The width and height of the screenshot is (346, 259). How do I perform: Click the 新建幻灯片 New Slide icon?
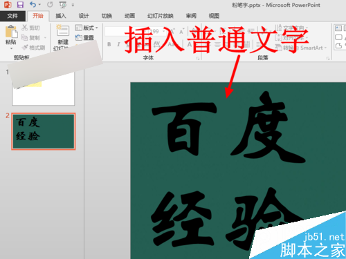pos(63,30)
